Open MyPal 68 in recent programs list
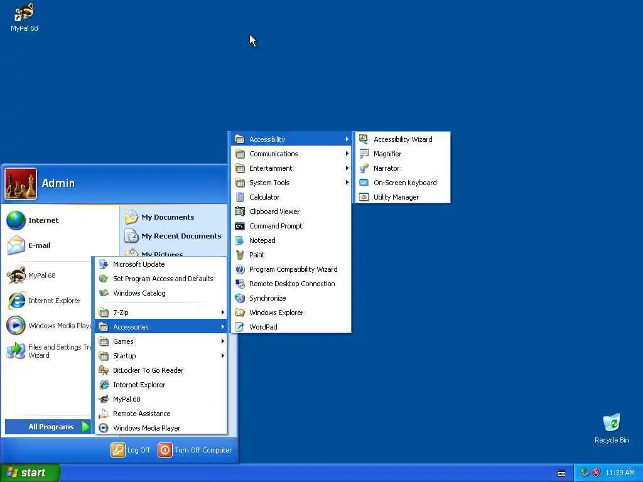 coord(48,276)
